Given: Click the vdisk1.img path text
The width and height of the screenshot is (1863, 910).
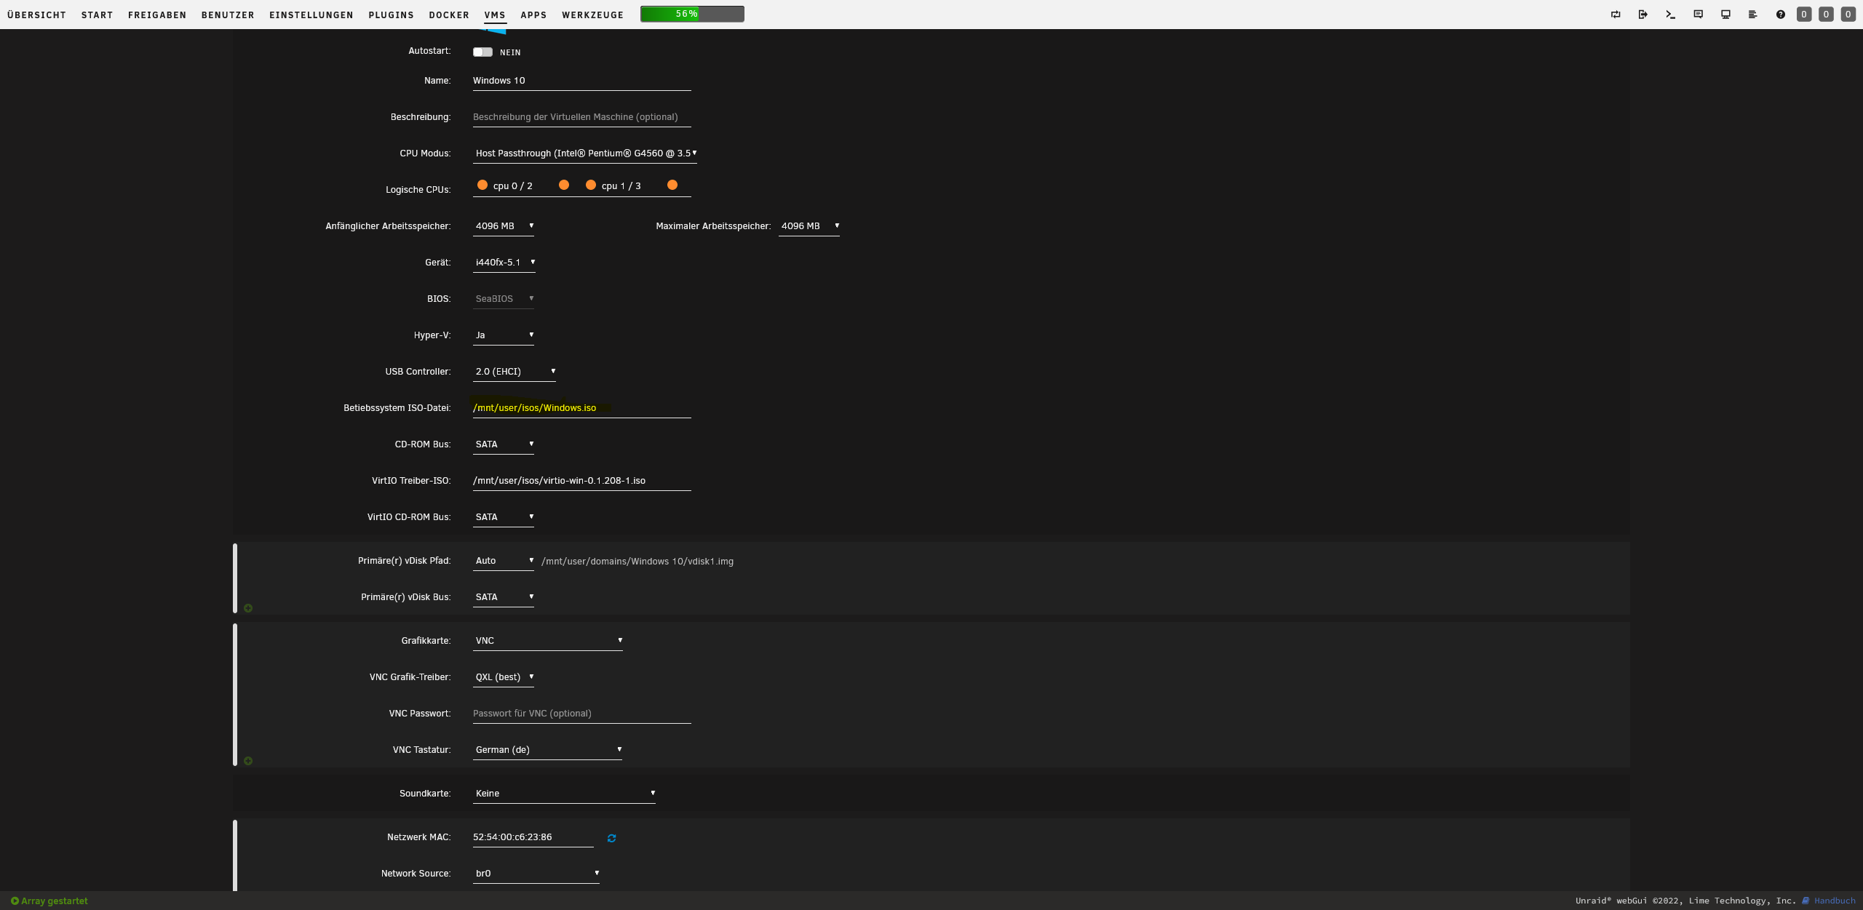Looking at the screenshot, I should [x=637, y=562].
